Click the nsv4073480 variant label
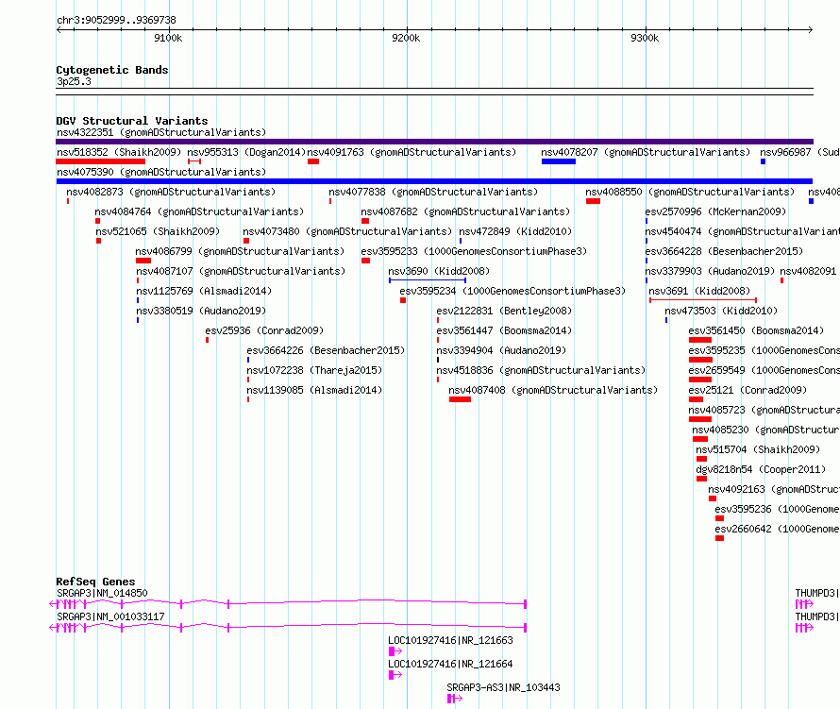 click(x=347, y=231)
